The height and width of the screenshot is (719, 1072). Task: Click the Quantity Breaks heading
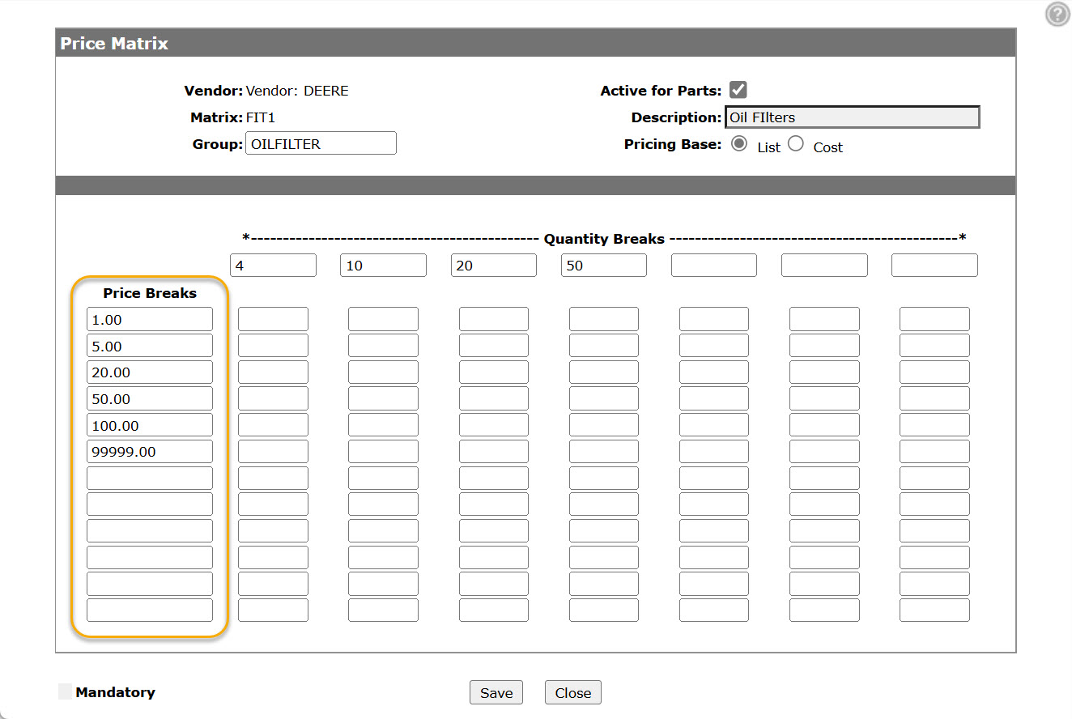click(604, 239)
